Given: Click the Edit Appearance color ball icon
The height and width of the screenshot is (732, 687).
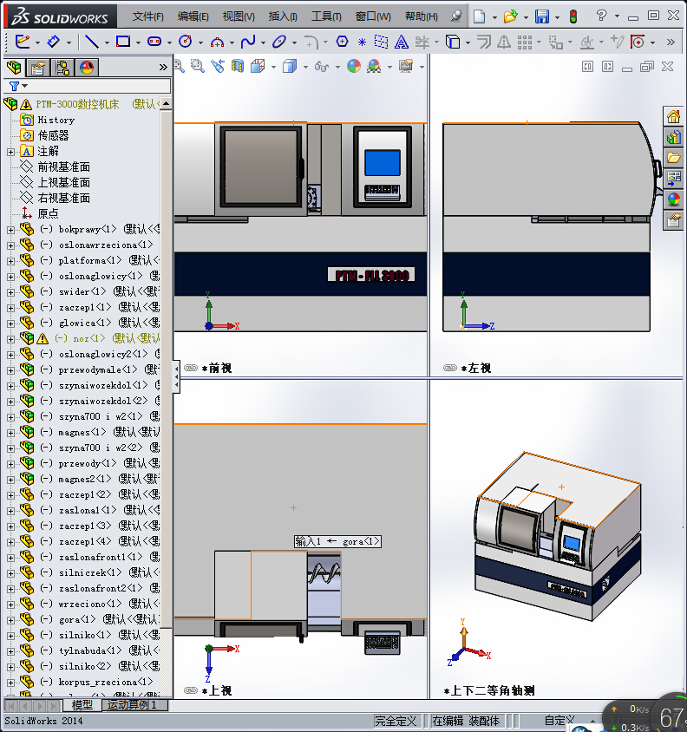Looking at the screenshot, I should point(354,66).
